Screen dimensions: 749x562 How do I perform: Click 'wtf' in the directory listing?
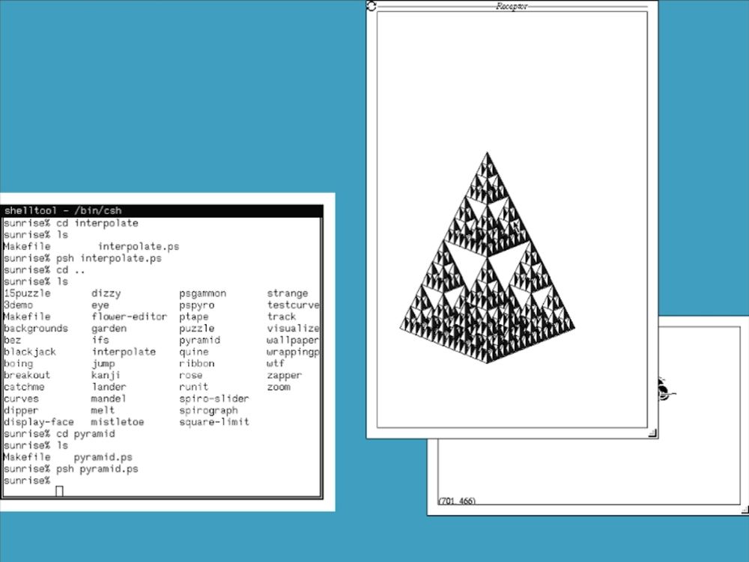[276, 364]
